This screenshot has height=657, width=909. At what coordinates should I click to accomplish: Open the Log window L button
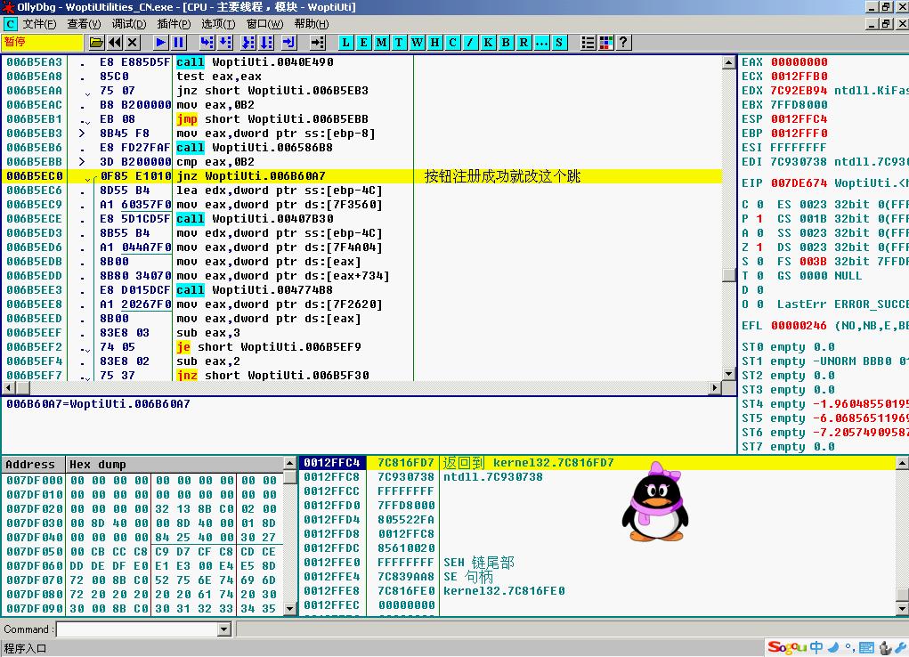pyautogui.click(x=345, y=43)
